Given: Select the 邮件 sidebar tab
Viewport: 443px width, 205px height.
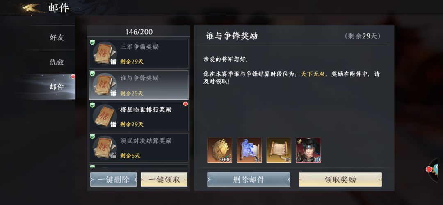Looking at the screenshot, I should click(x=57, y=87).
